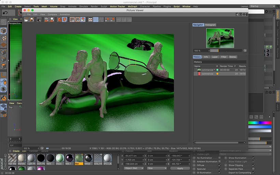Image resolution: width=280 pixels, height=175 pixels.
Task: Enable the Separate Pass checkbox
Action: pos(253,169)
